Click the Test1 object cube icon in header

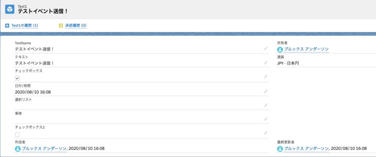click(x=10, y=9)
